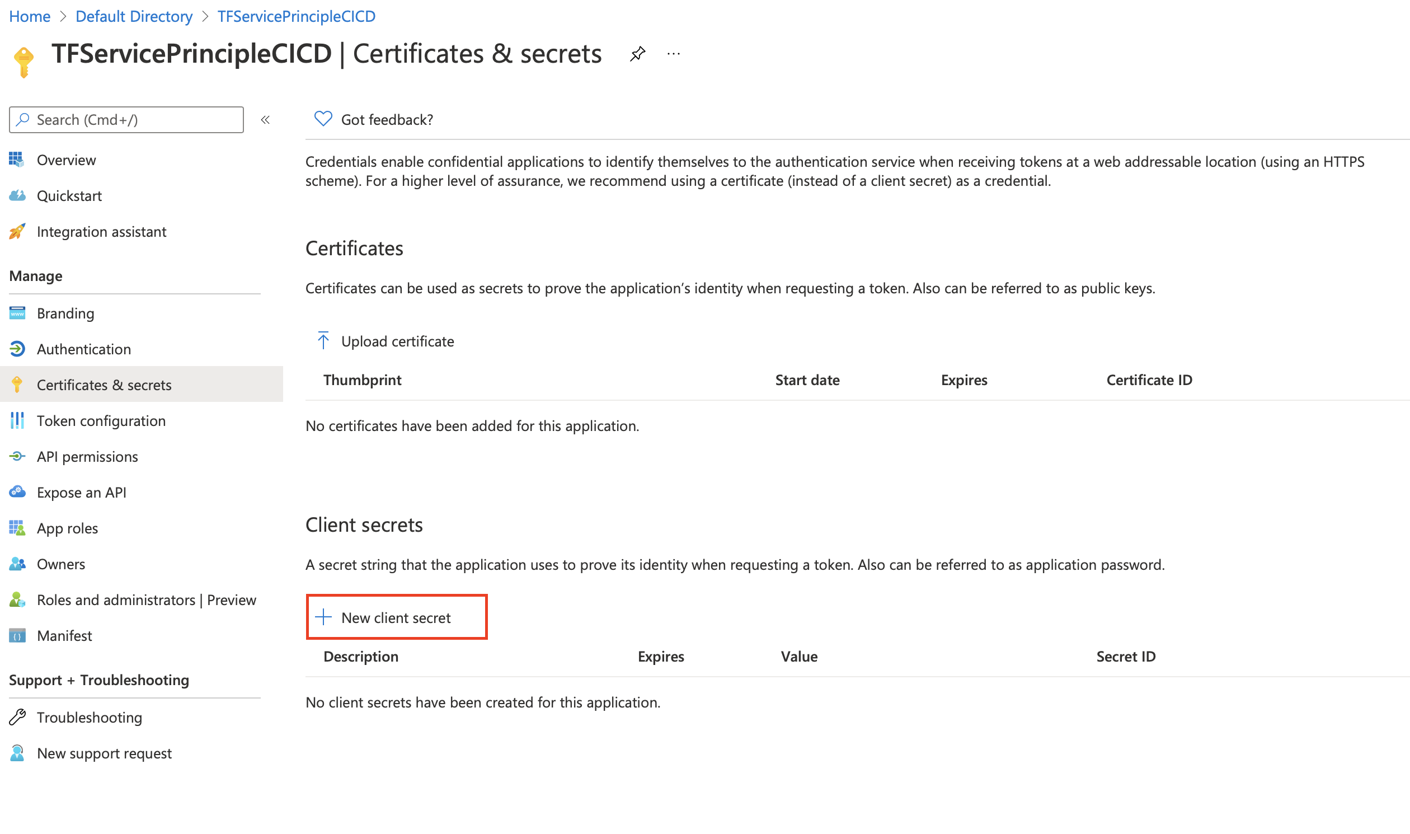Click the pin icon beside page title

[637, 54]
